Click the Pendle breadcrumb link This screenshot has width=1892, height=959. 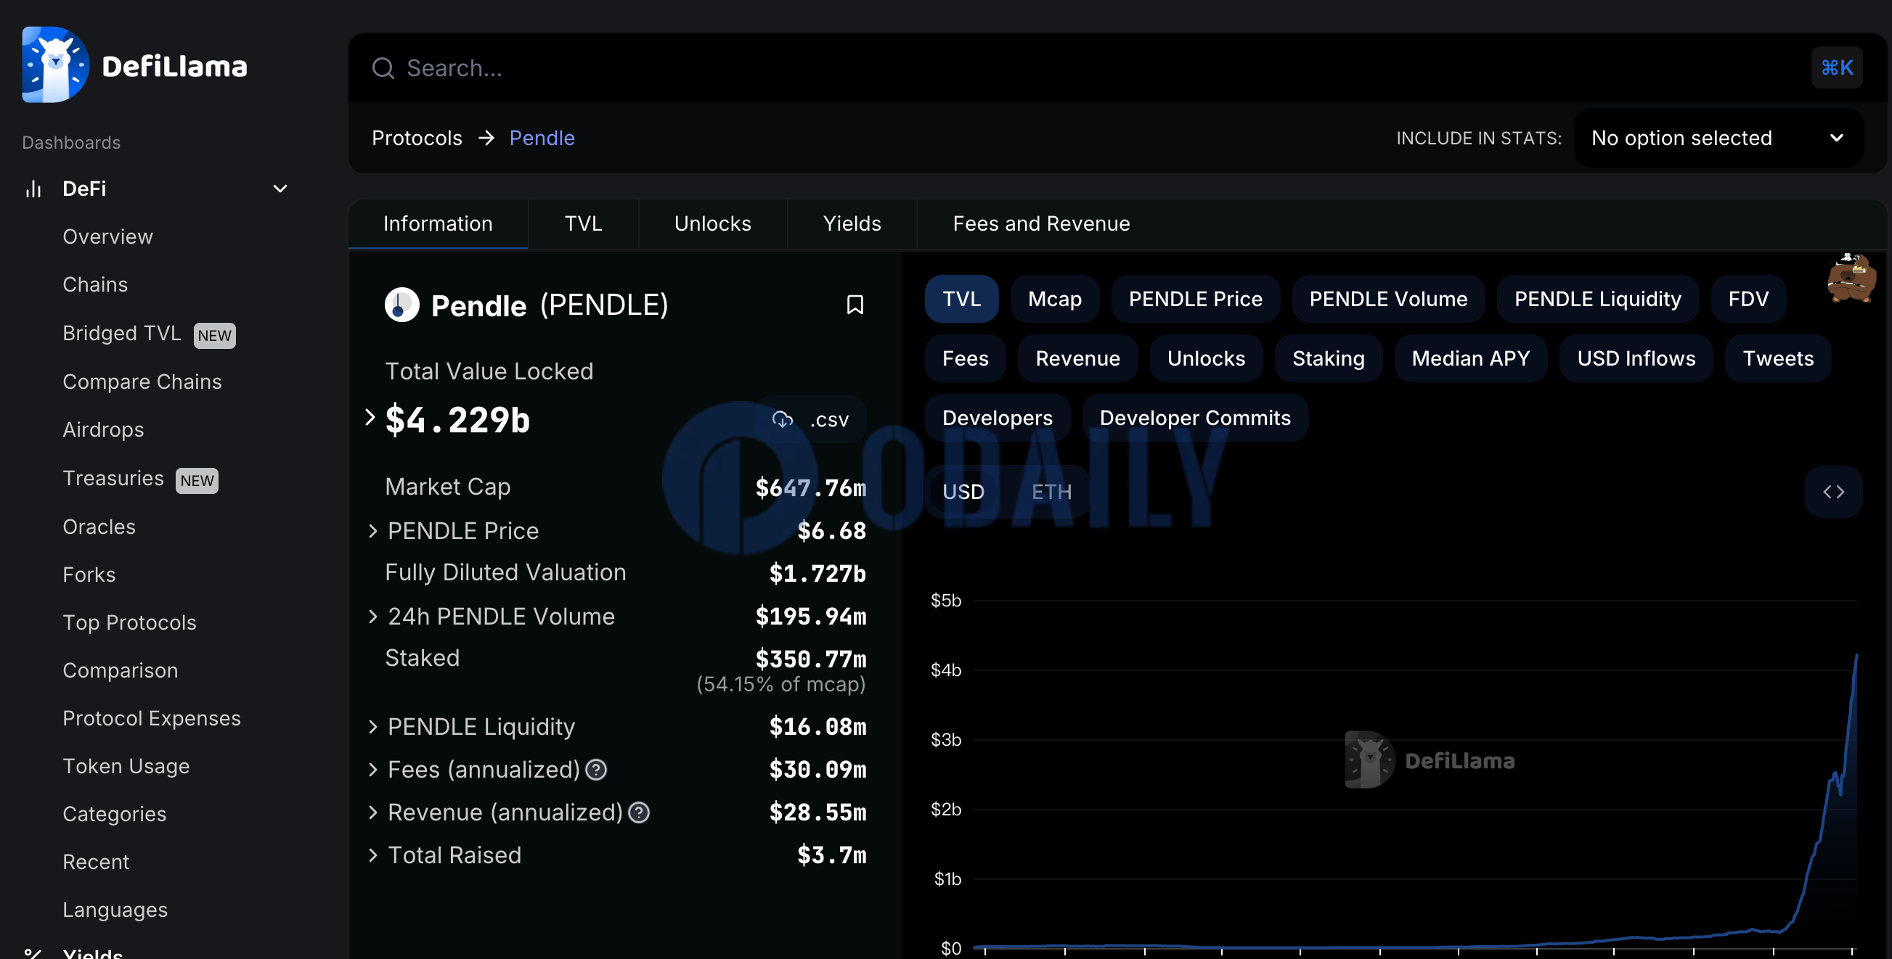[542, 139]
